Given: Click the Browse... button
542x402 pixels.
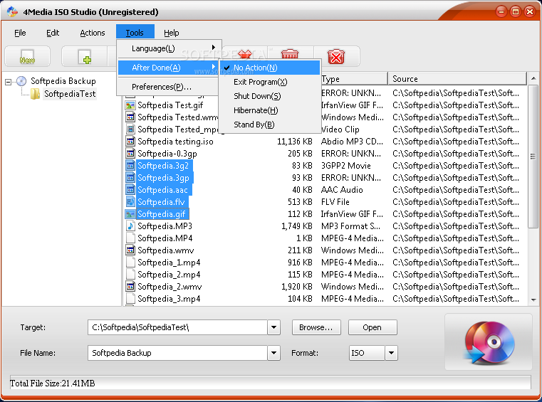Looking at the screenshot, I should click(316, 327).
